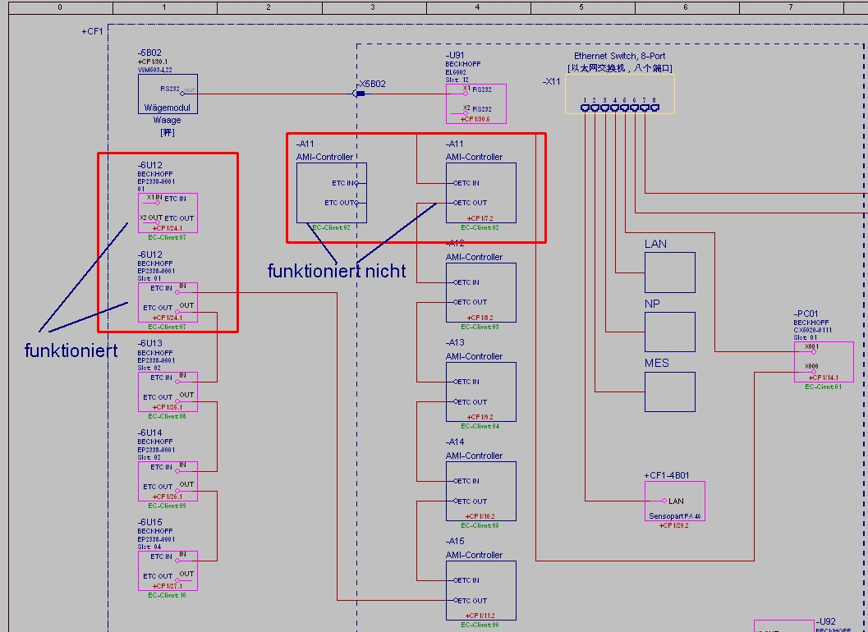Click cross-reference +CF1/14.1
868x632 pixels.
[823, 378]
